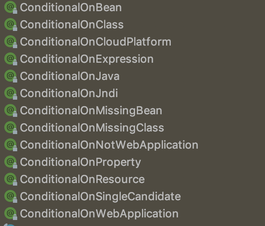This screenshot has width=265, height=226.
Task: Click the annotation icon for ConditionalOnJndi
Action: tap(9, 93)
